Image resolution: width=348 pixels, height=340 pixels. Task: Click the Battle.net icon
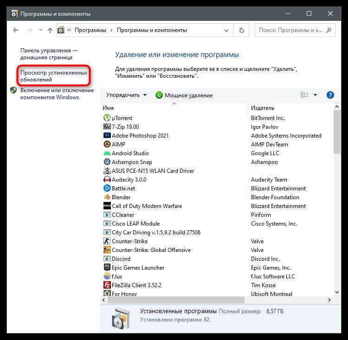tap(107, 188)
